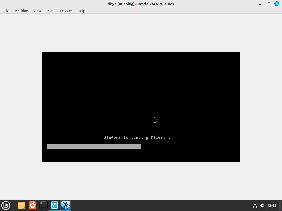Launch the Files folder icon in taskbar
Image resolution: width=282 pixels, height=211 pixels.
[21, 205]
